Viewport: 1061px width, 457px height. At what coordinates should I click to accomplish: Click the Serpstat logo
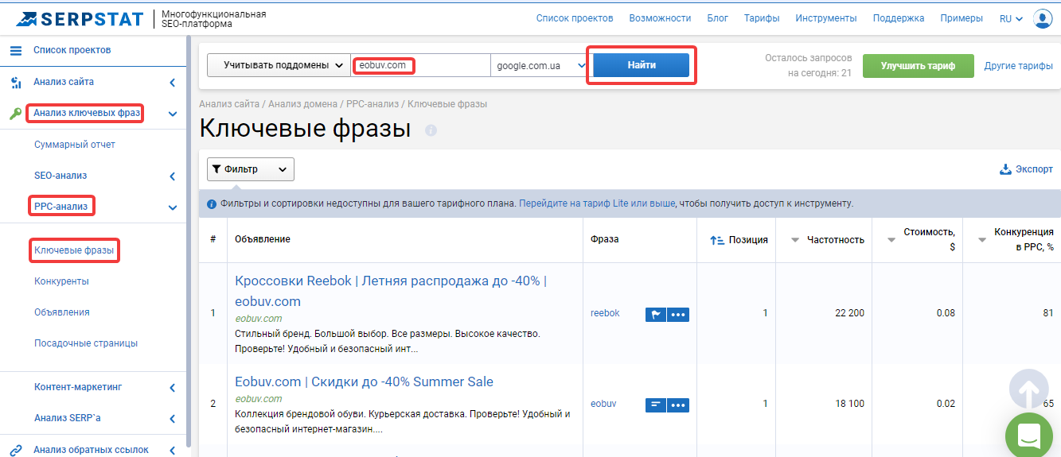[x=80, y=18]
